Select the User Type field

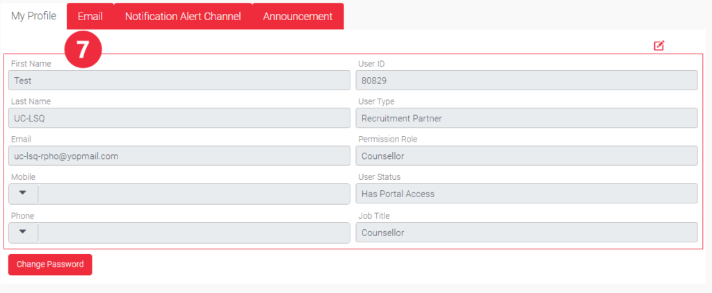point(526,118)
